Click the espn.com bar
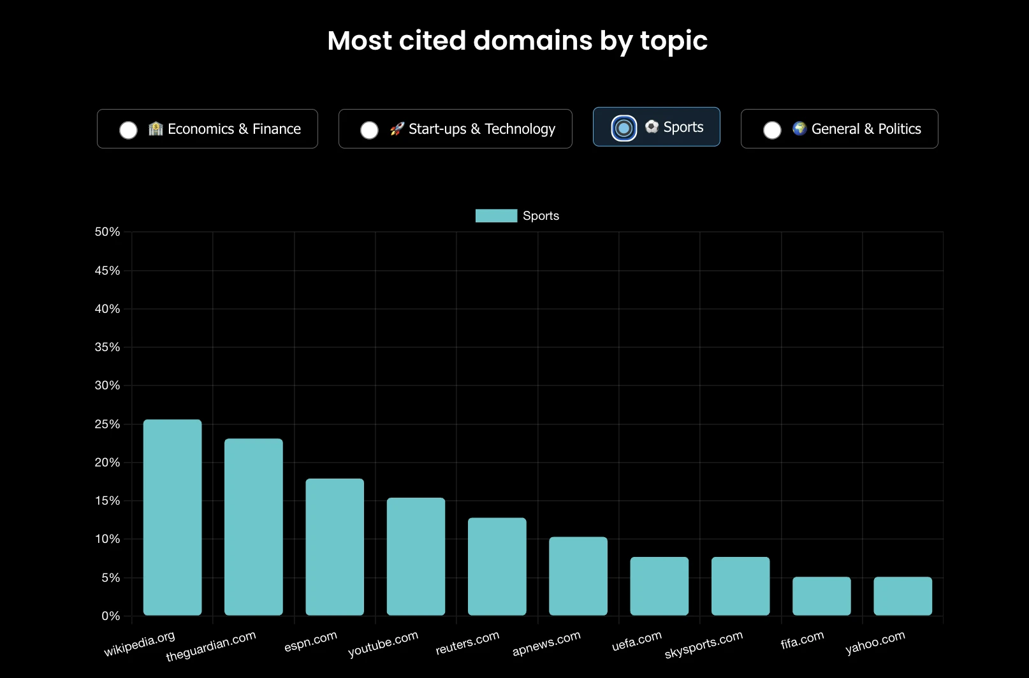This screenshot has width=1029, height=678. (335, 547)
